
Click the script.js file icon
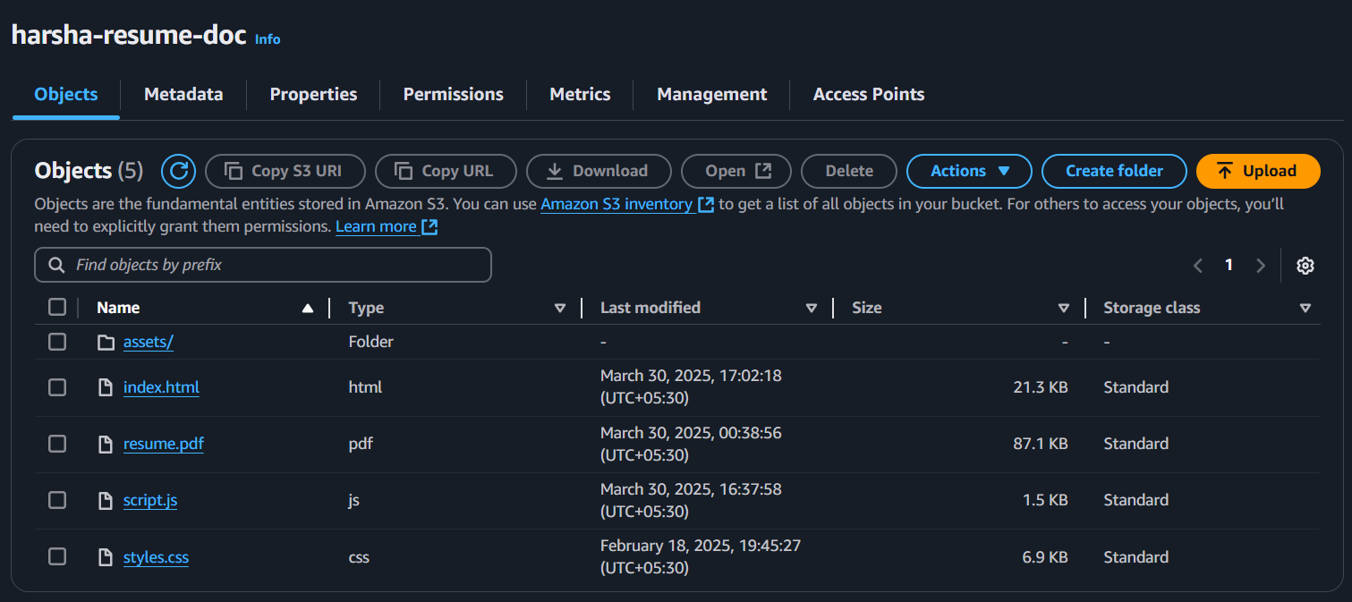(106, 500)
